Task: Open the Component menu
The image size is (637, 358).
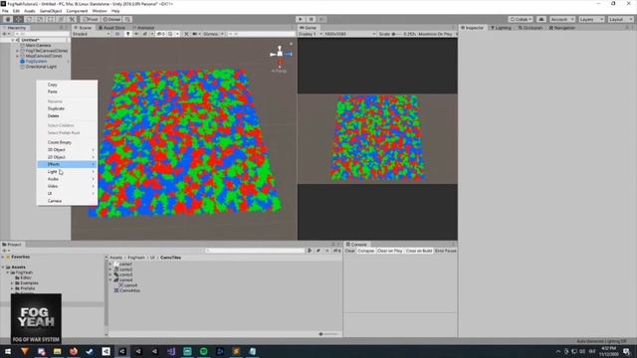Action: click(77, 11)
